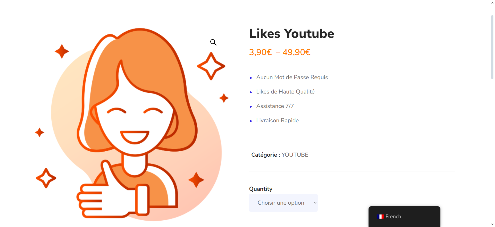Click the "Quantity" field label

coord(261,189)
